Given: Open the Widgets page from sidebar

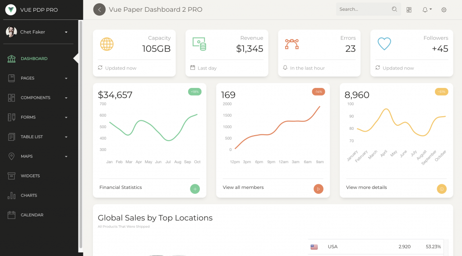Looking at the screenshot, I should click(30, 176).
